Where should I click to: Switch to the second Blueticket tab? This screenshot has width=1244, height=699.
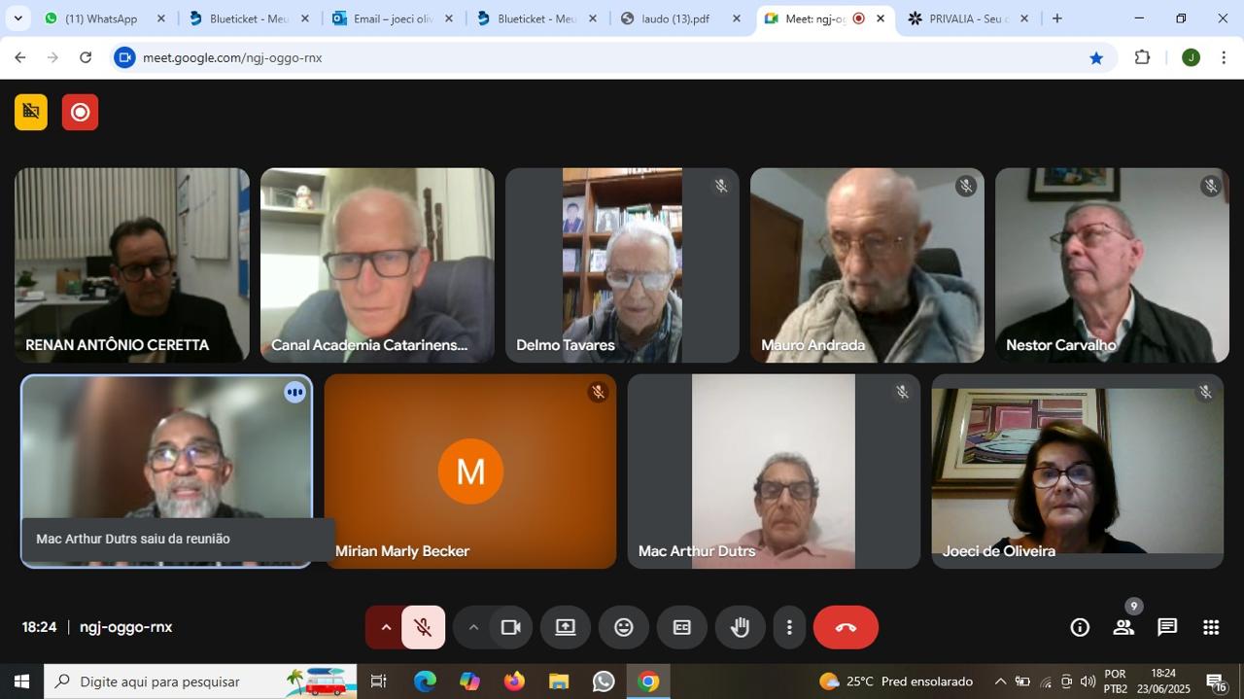[x=536, y=18]
